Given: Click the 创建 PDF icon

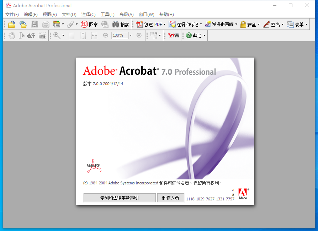Looking at the screenshot, I should coord(139,24).
